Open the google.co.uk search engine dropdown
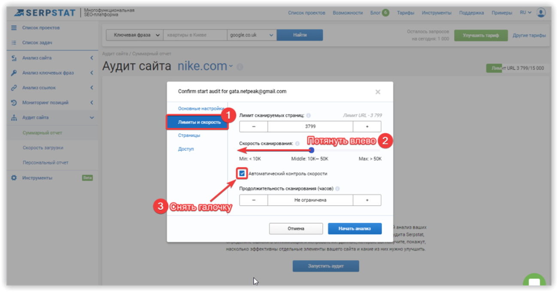This screenshot has width=558, height=292. pyautogui.click(x=252, y=35)
